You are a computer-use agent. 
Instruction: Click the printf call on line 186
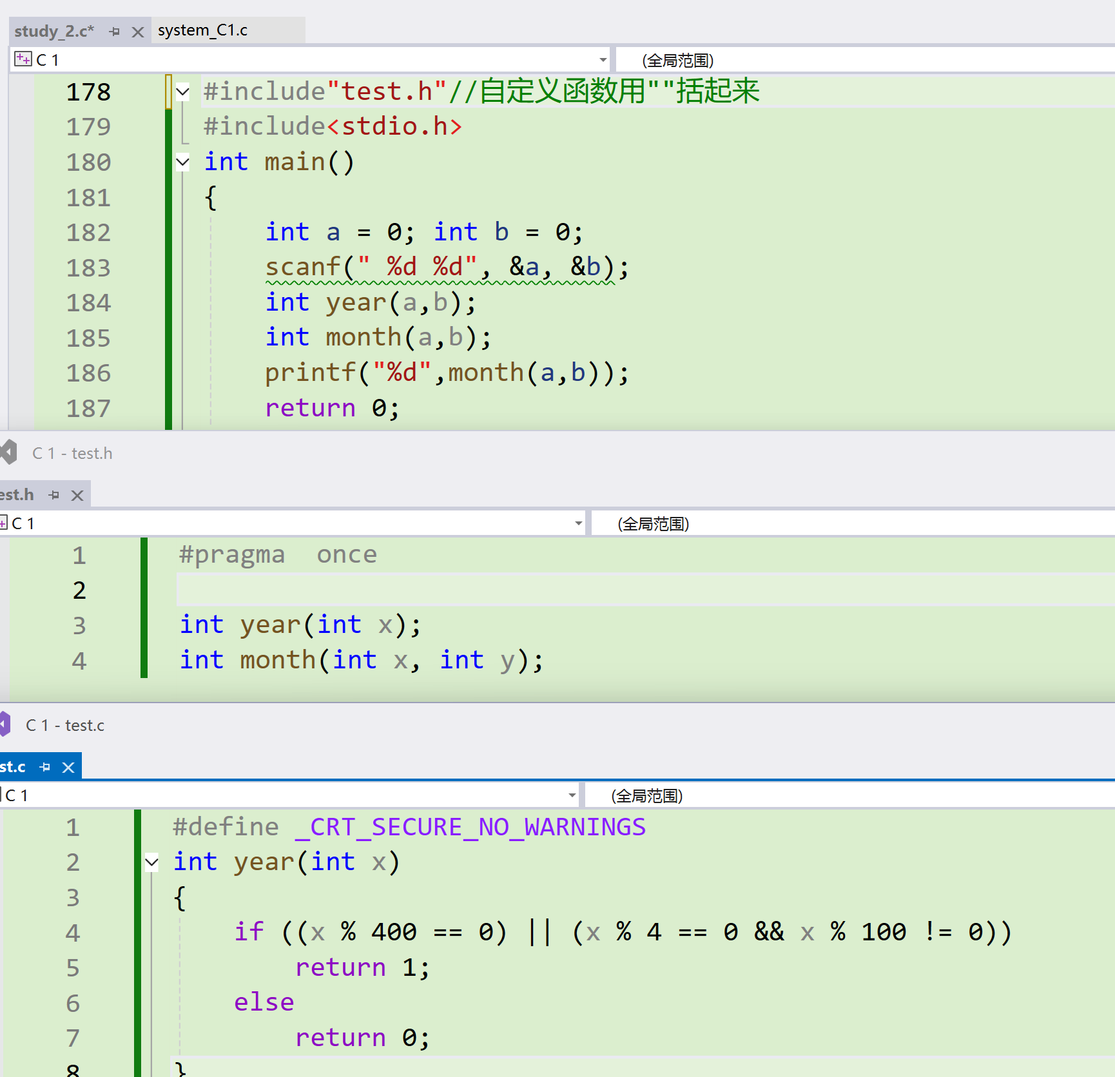[447, 373]
